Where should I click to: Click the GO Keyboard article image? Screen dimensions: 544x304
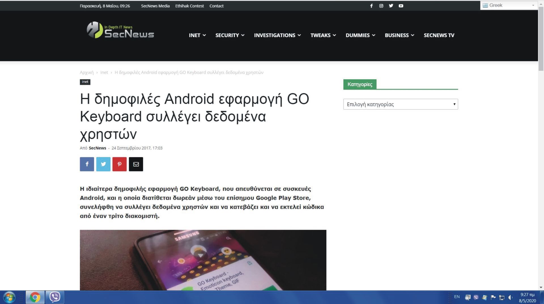click(x=203, y=260)
